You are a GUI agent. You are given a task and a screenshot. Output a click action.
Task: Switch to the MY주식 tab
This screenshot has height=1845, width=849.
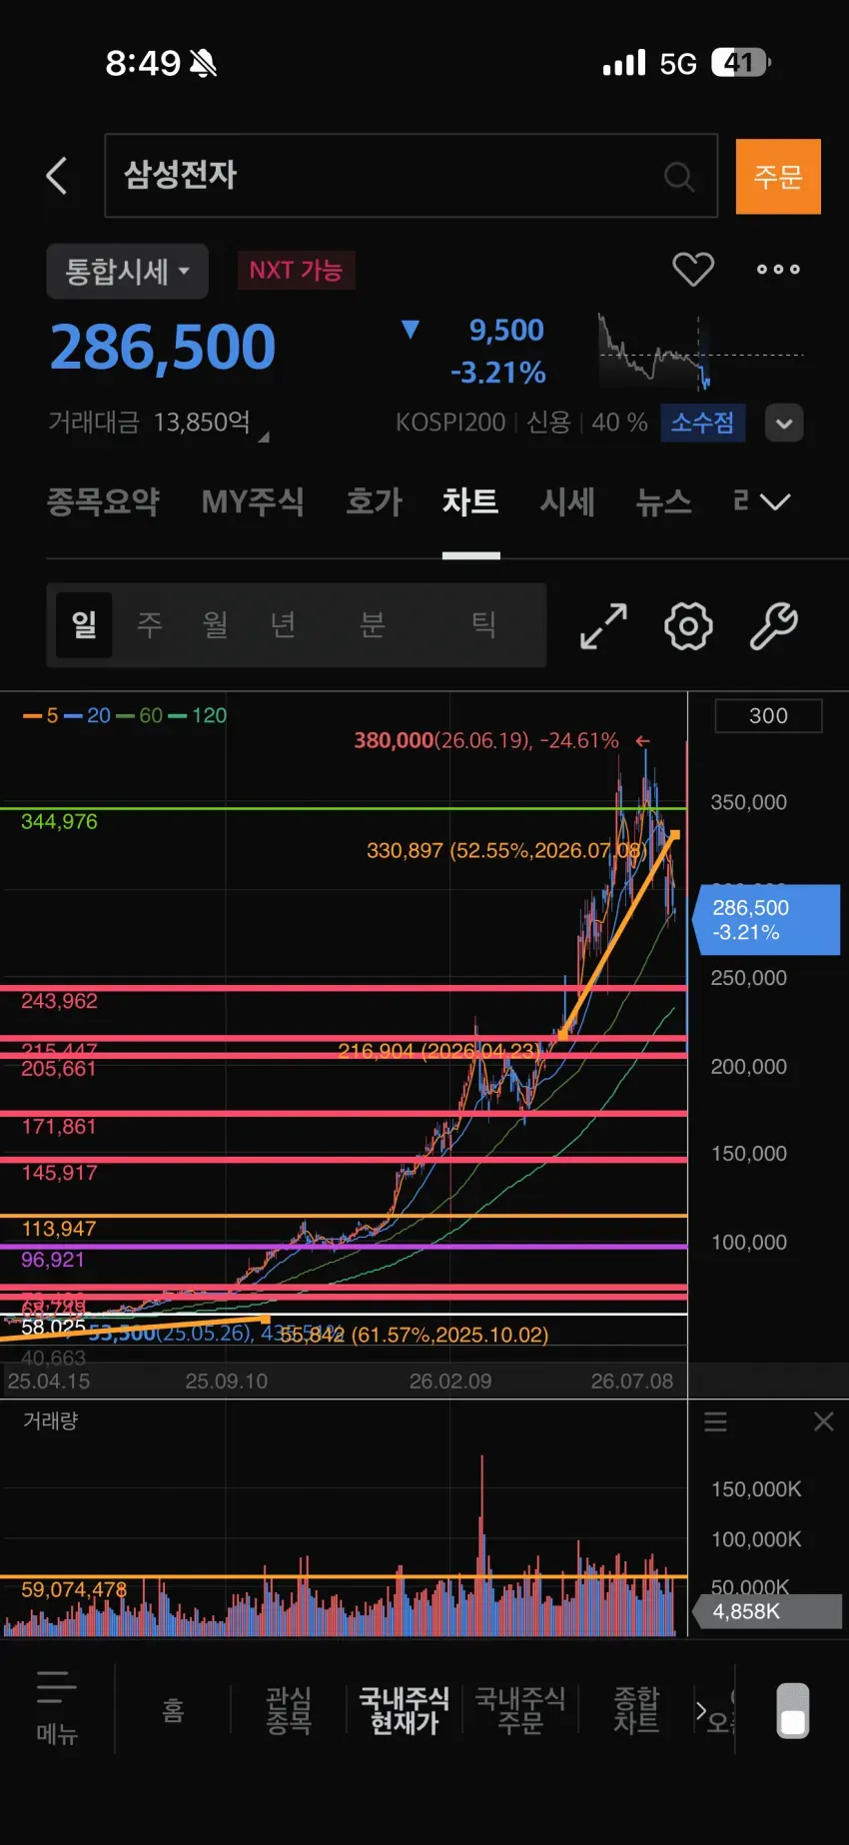[253, 501]
